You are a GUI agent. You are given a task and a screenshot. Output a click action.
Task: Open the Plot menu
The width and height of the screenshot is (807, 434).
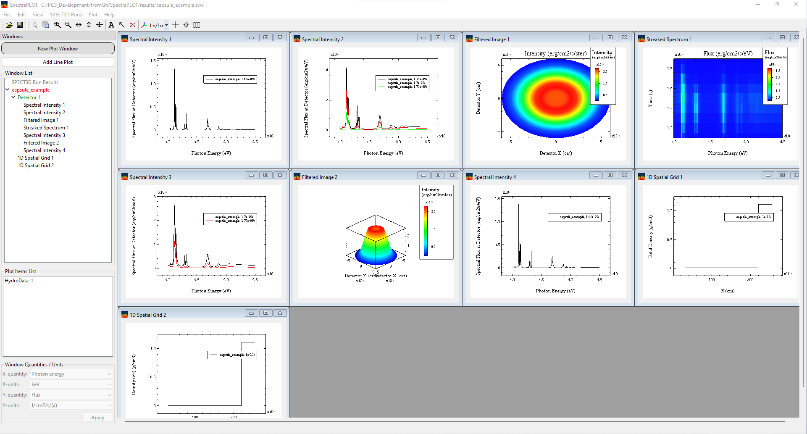[x=93, y=15]
